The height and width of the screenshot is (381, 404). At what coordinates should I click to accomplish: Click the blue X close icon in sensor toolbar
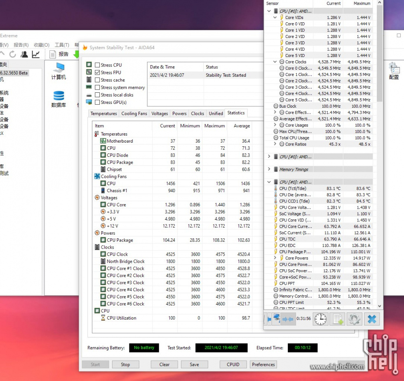pyautogui.click(x=372, y=319)
